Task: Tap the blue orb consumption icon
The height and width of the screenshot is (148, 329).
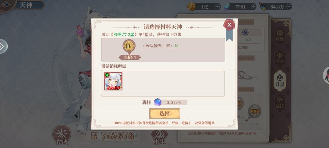Action: coord(157,102)
